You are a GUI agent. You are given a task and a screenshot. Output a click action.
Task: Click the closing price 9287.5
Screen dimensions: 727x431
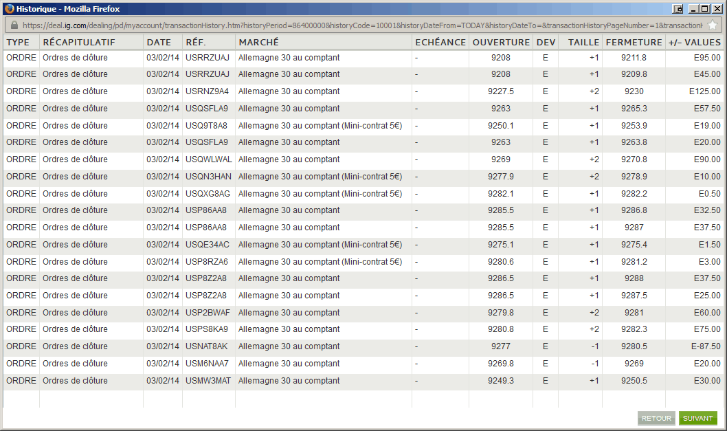[634, 296]
